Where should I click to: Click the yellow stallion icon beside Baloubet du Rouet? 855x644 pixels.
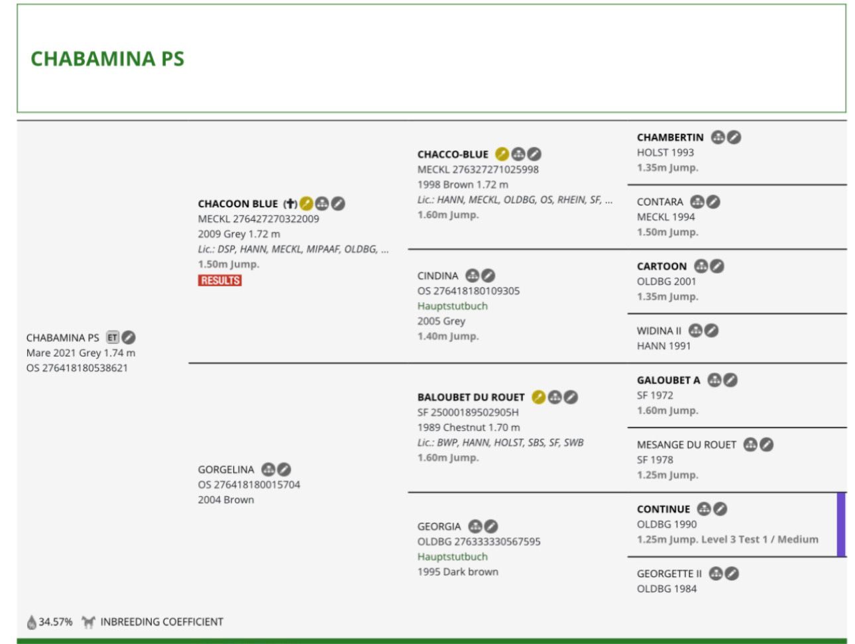pyautogui.click(x=539, y=397)
